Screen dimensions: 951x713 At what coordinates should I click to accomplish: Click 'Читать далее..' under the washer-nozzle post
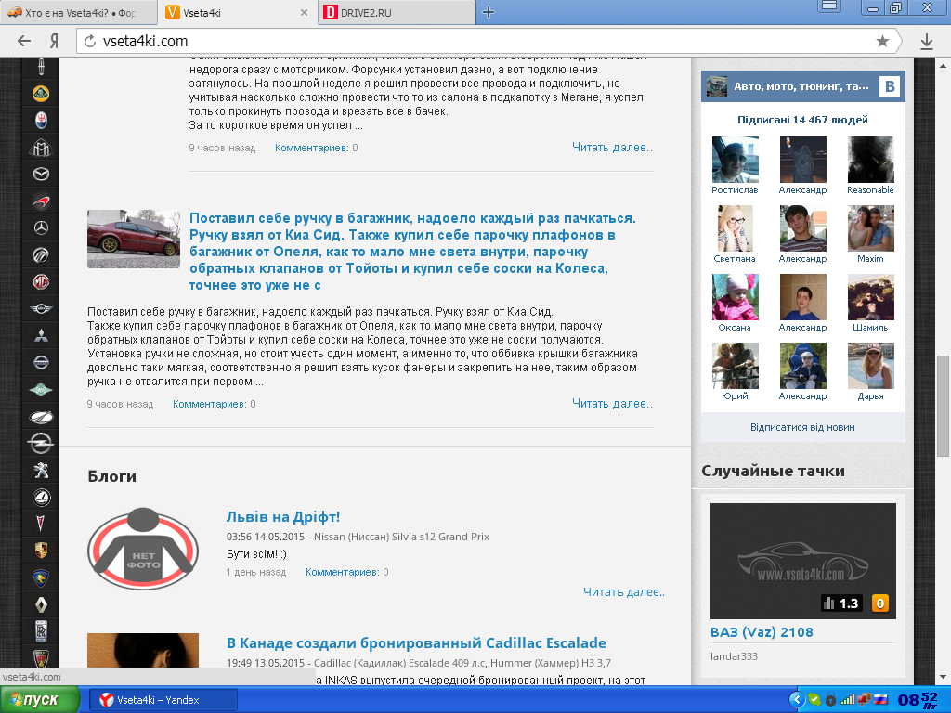click(x=612, y=148)
